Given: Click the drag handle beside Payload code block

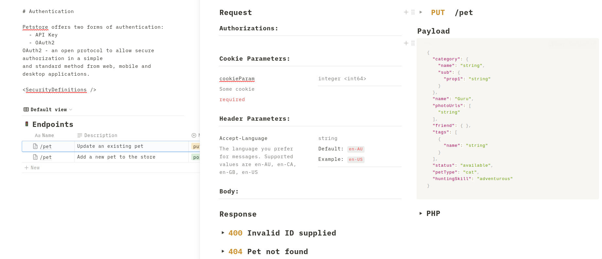Looking at the screenshot, I should (x=413, y=43).
